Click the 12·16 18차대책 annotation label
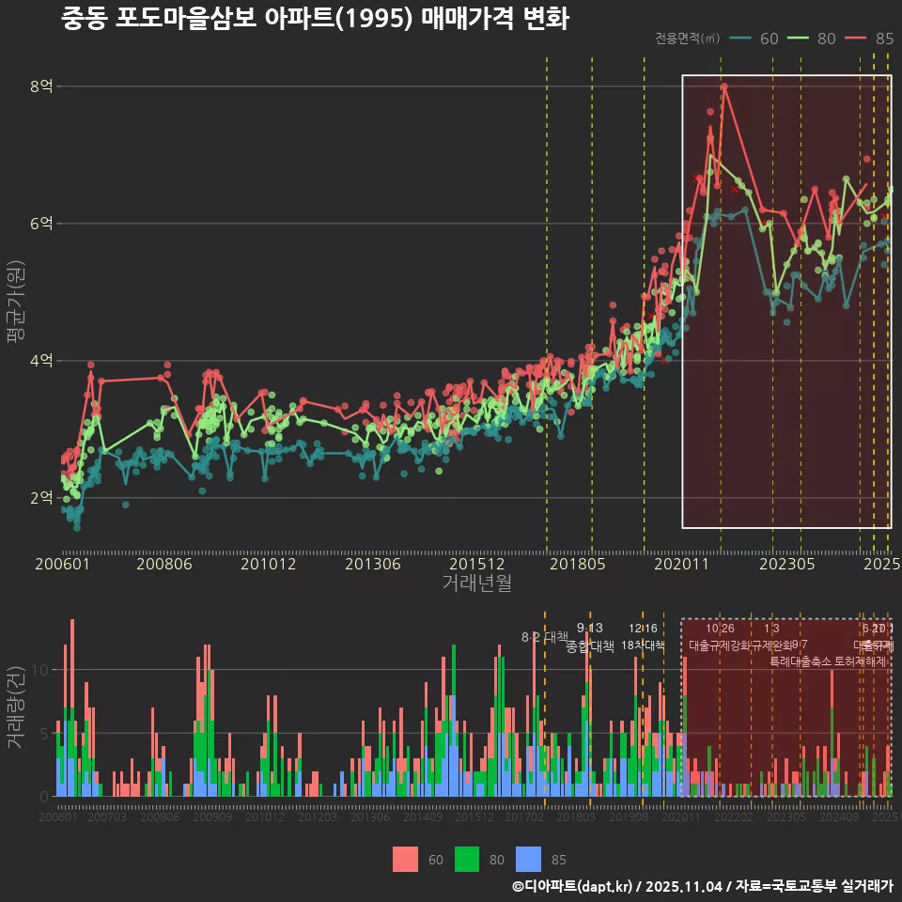This screenshot has width=902, height=902. click(644, 637)
